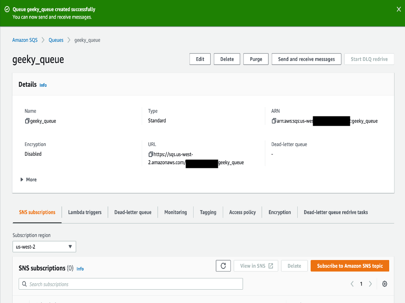
Task: Open Dead-letter queue redrive tasks tab
Action: click(x=336, y=212)
